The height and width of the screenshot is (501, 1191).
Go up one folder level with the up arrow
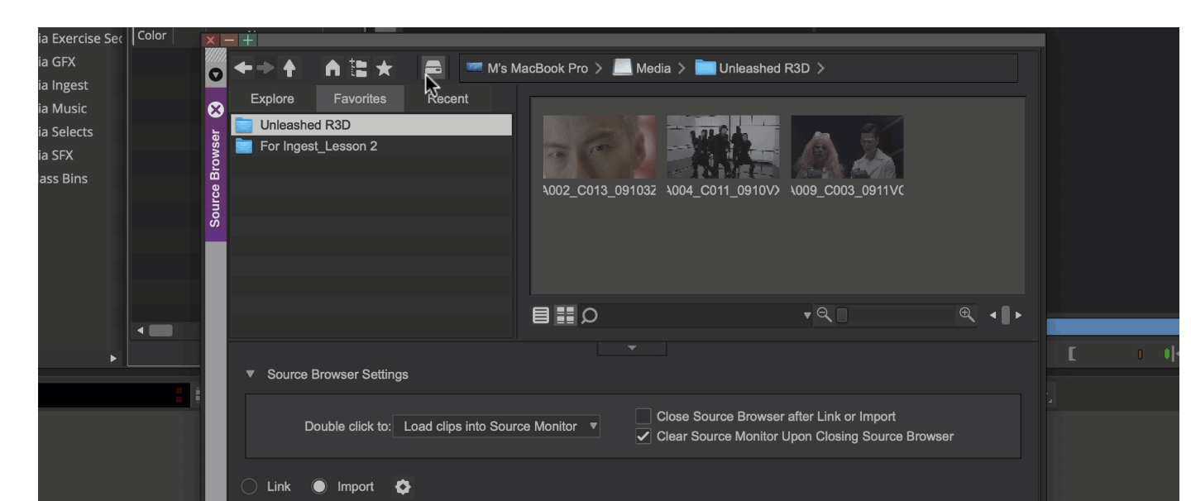click(289, 69)
